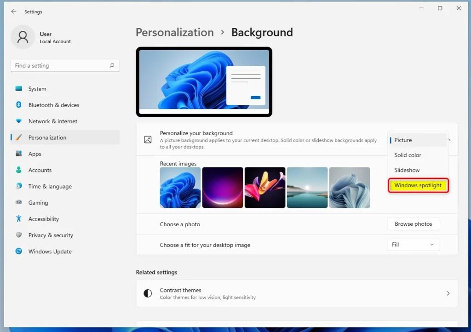This screenshot has width=471, height=332.
Task: Open Contrast themes related setting
Action: pos(297,293)
